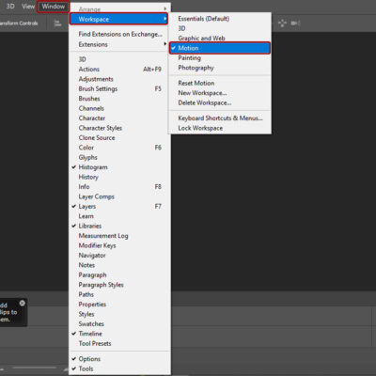Toggle the Options bar off
This screenshot has width=376, height=376.
119,359
